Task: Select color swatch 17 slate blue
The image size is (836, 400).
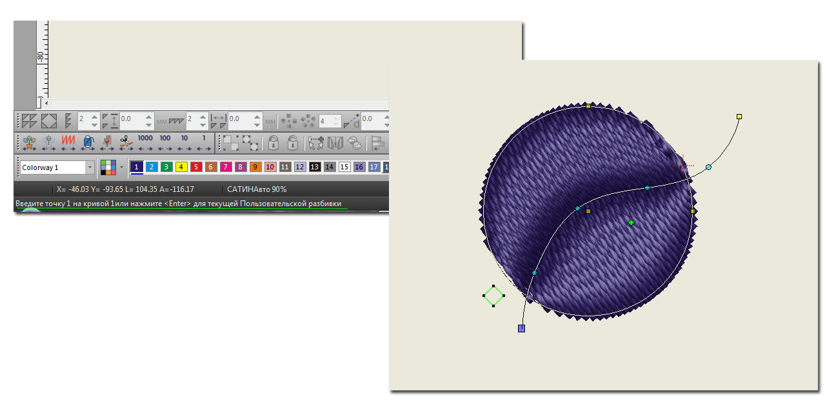Action: 374,167
